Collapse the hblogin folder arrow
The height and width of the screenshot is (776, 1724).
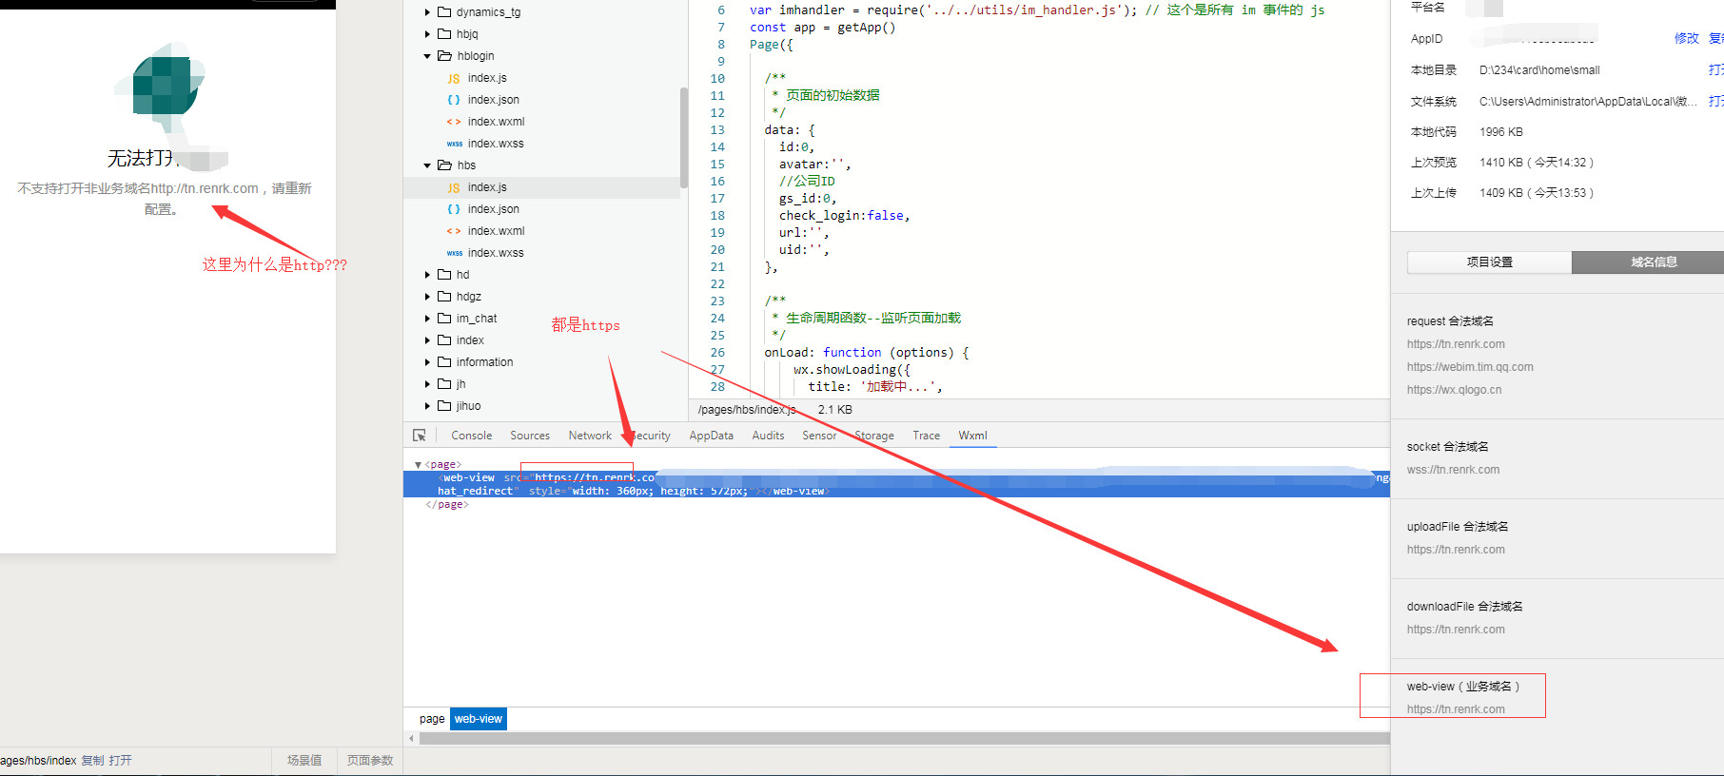coord(427,56)
